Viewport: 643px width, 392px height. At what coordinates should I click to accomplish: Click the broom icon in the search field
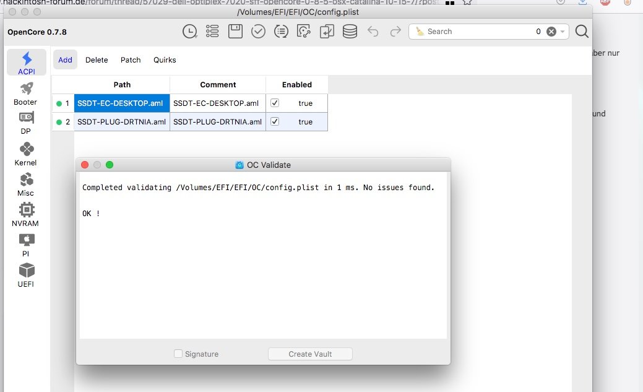point(420,32)
